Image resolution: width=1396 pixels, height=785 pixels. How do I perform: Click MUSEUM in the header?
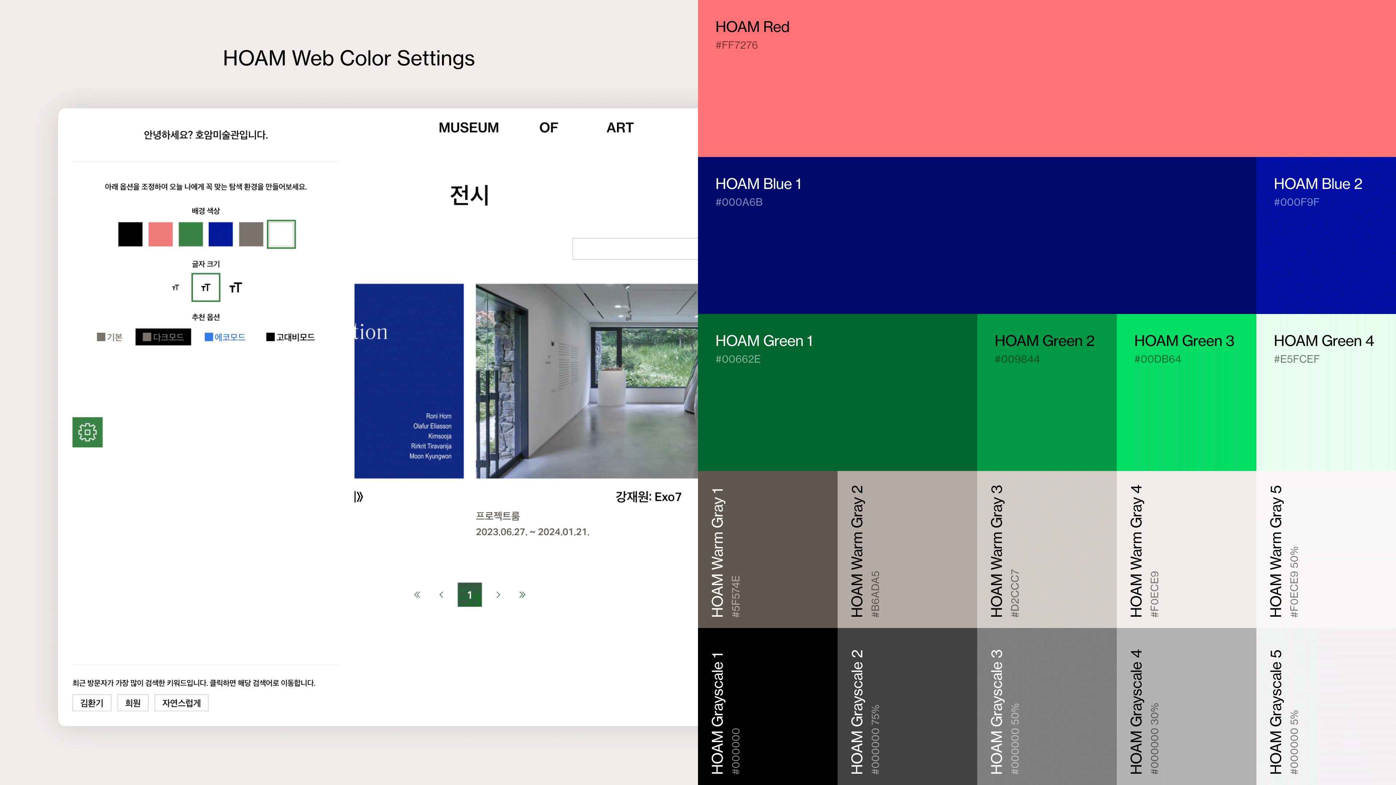pyautogui.click(x=469, y=128)
